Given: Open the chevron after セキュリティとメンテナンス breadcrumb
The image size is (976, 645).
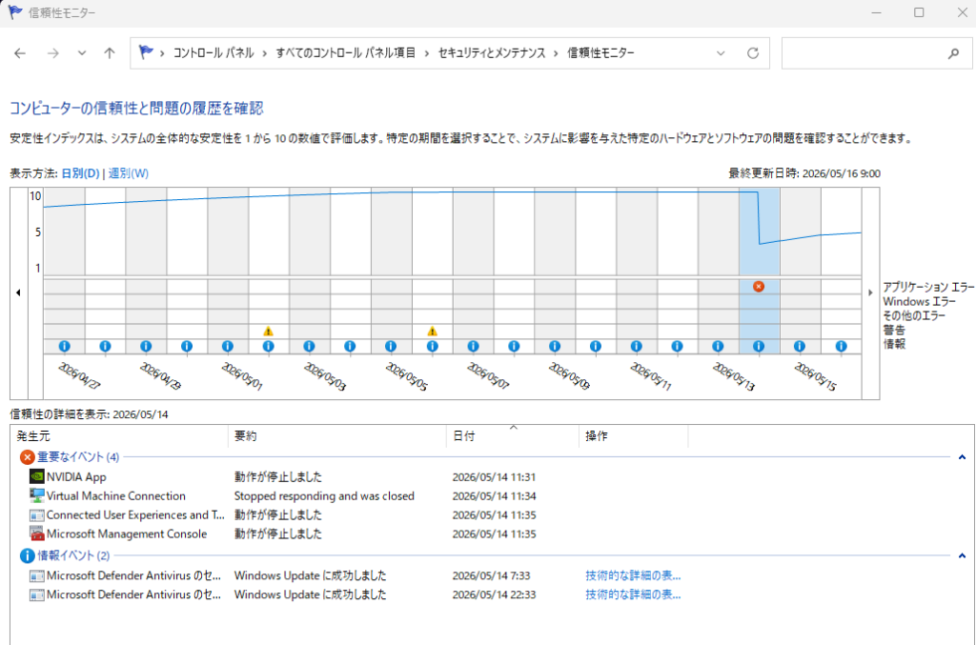Looking at the screenshot, I should coord(556,53).
